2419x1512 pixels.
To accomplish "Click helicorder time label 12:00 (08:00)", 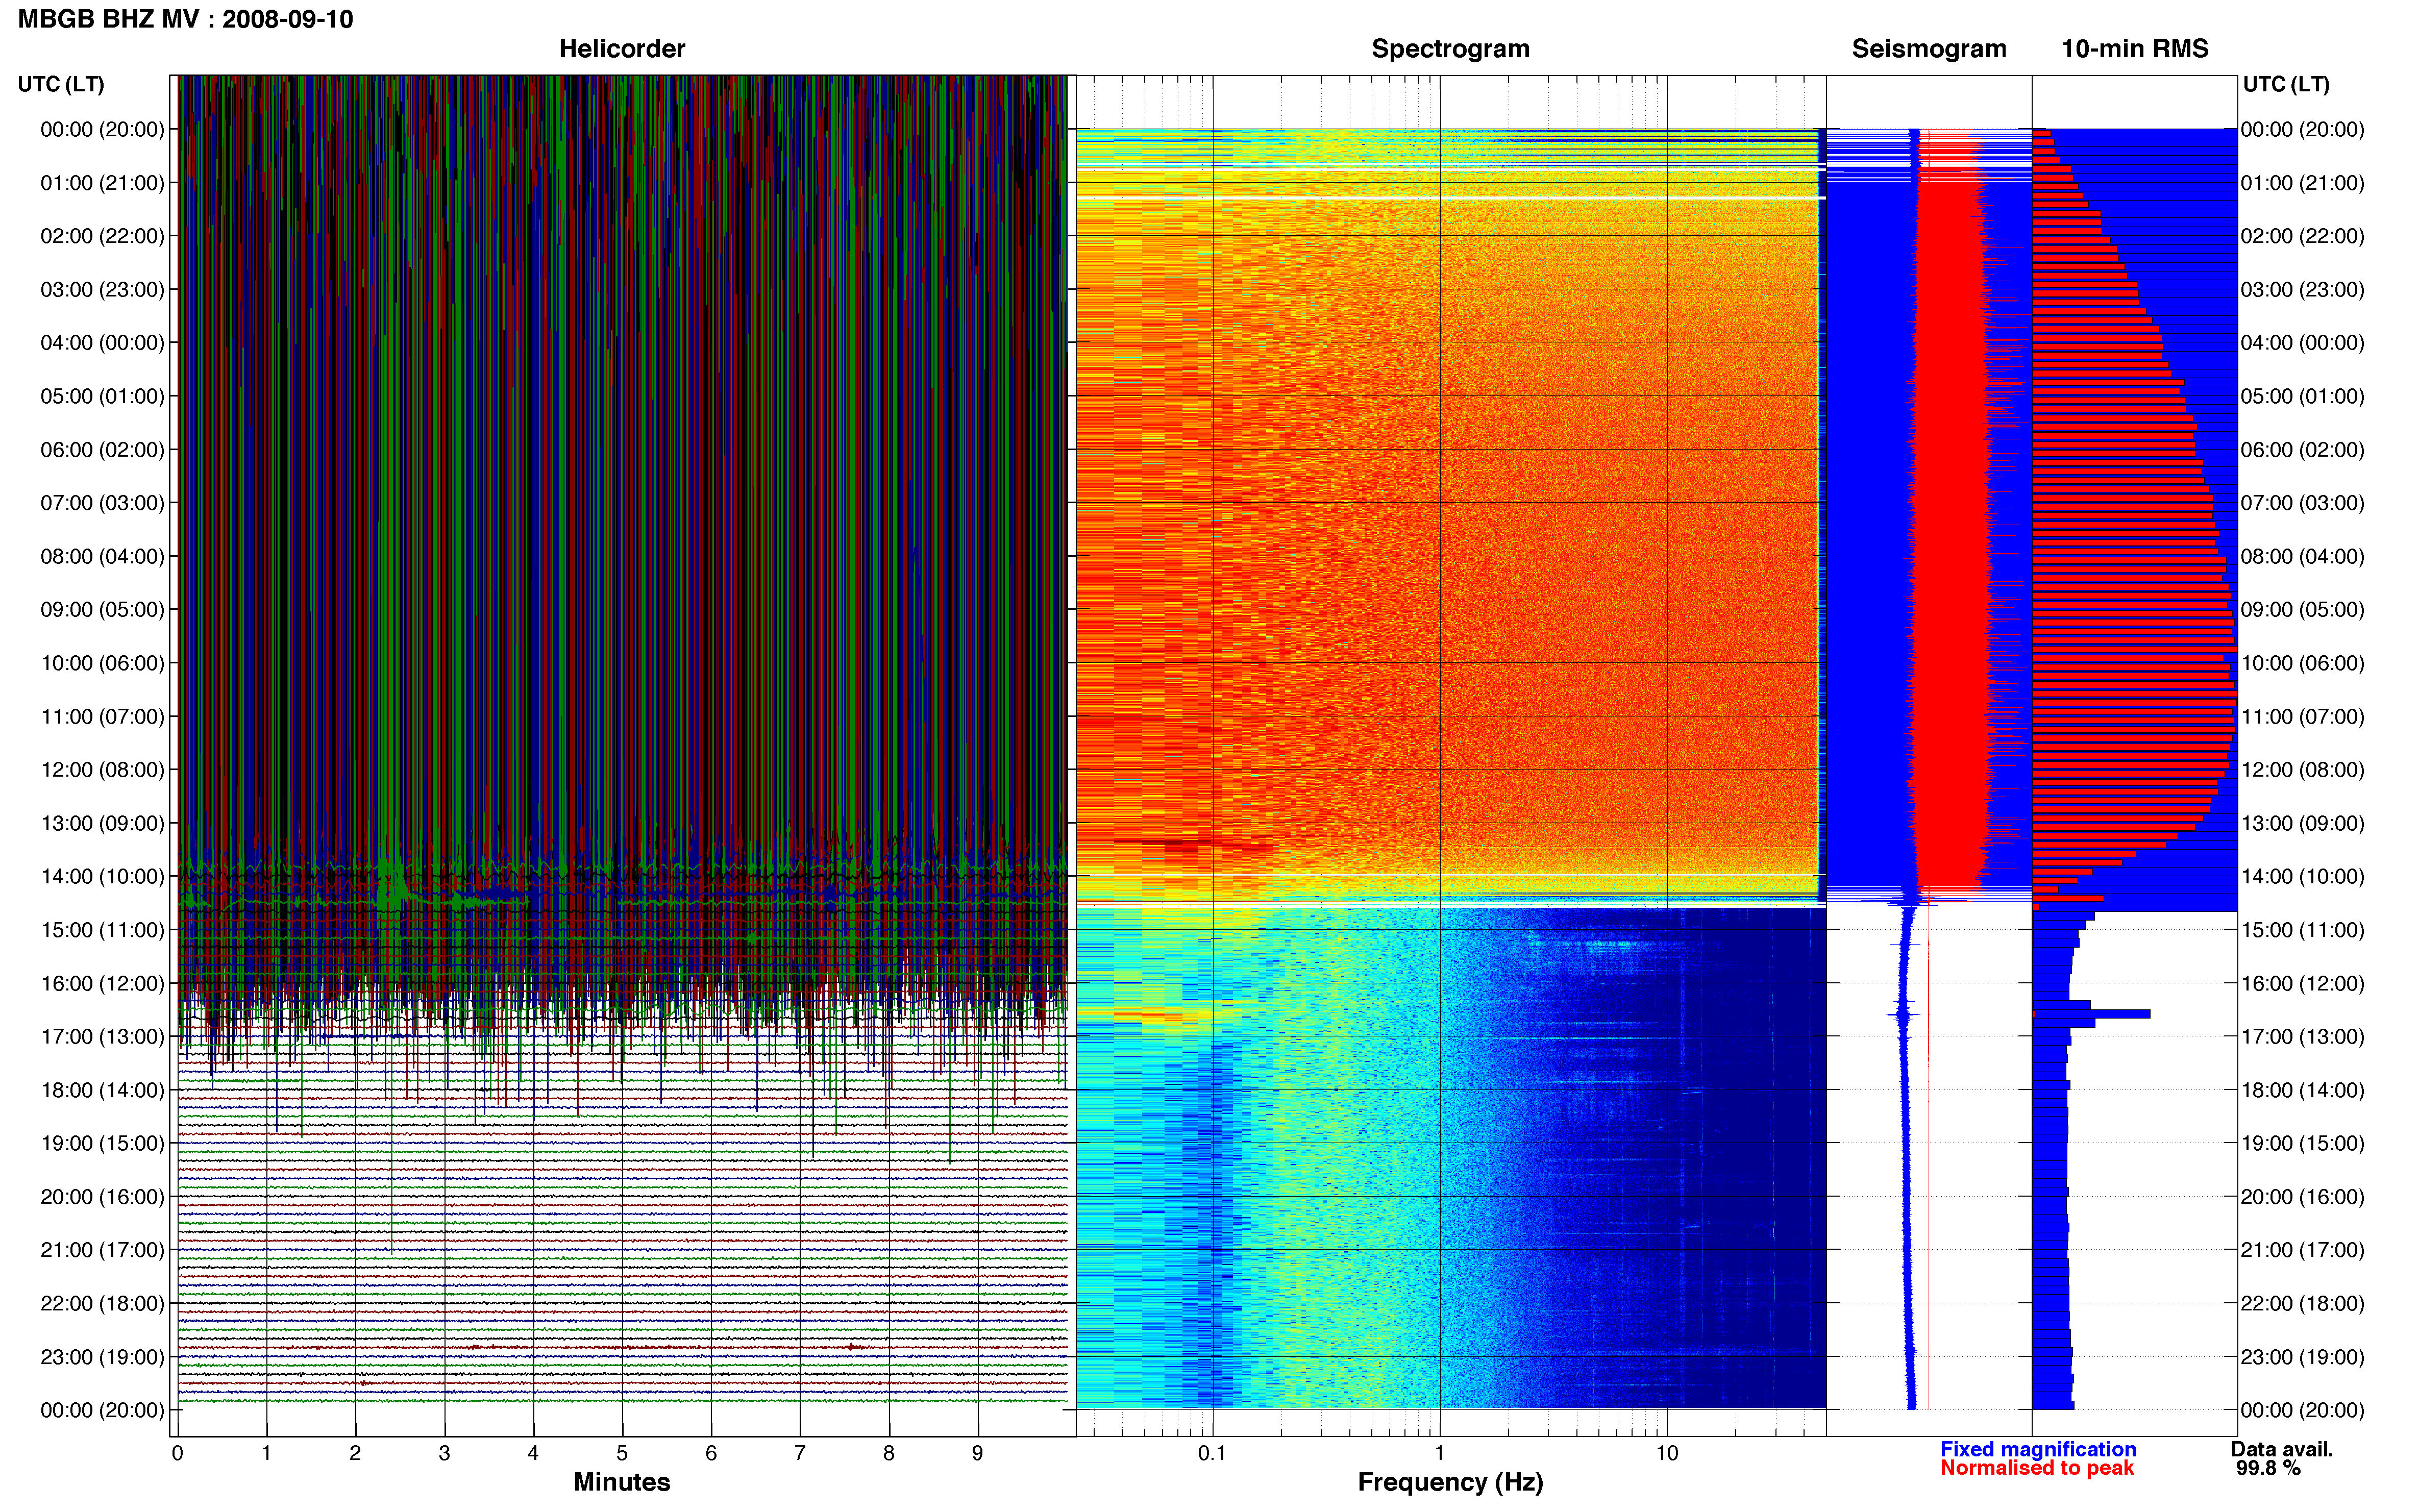I will click(x=102, y=770).
